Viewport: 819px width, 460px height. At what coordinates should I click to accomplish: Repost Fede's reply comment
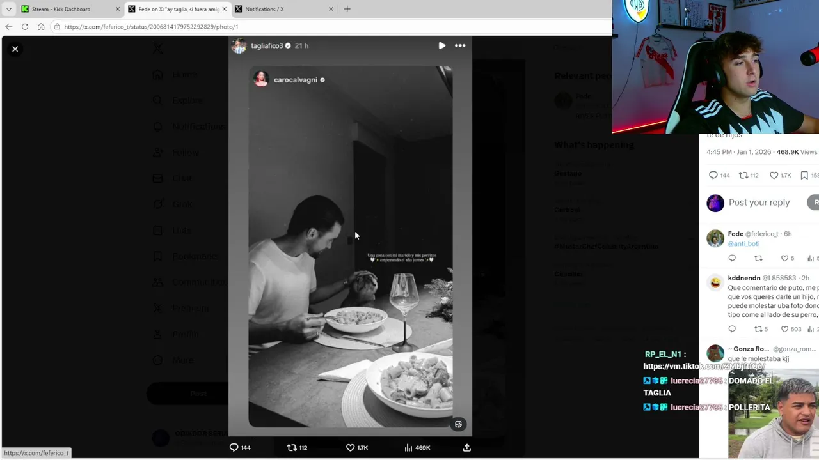point(758,258)
